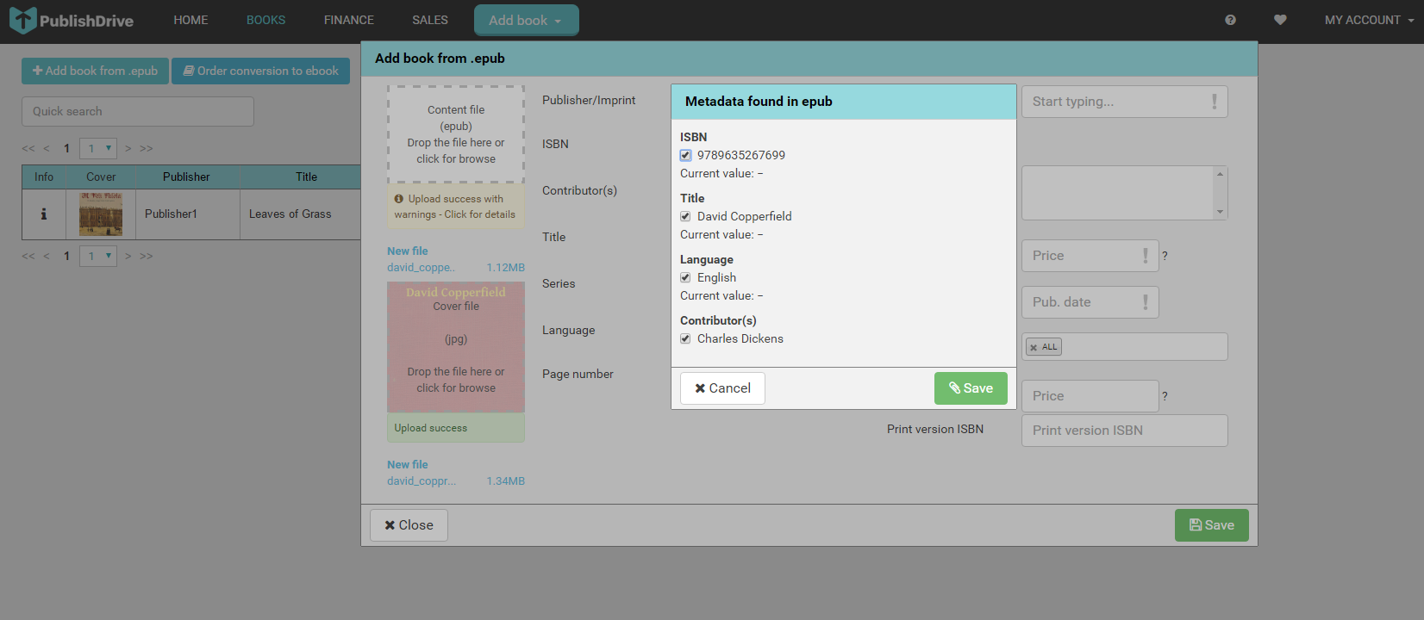This screenshot has height=620, width=1424.
Task: Click the Print version ISBN field
Action: (1124, 431)
